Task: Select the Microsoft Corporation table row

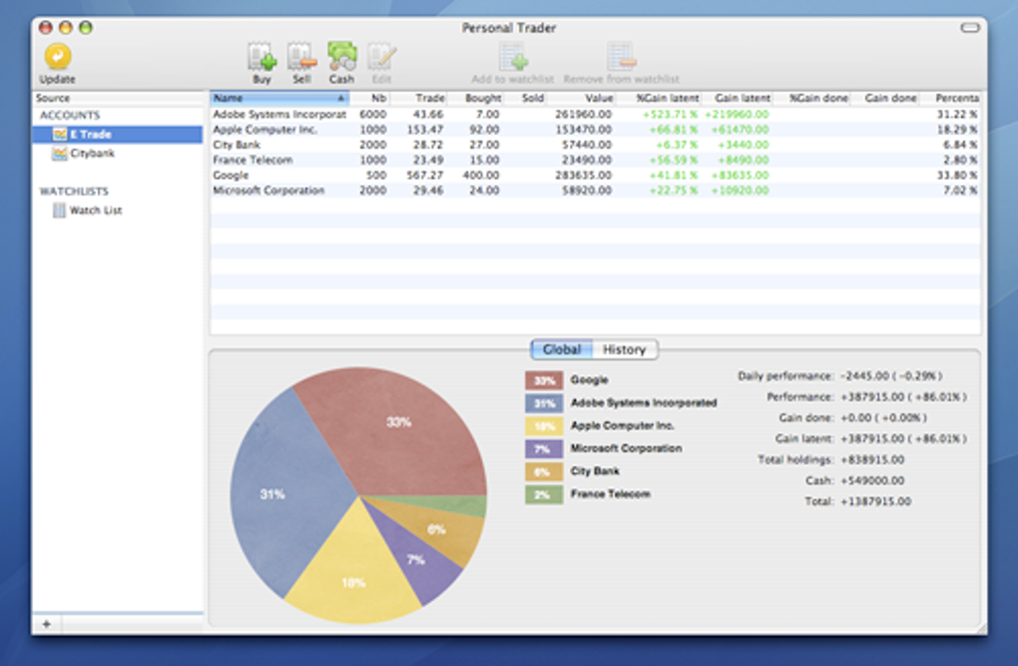Action: pyautogui.click(x=595, y=191)
